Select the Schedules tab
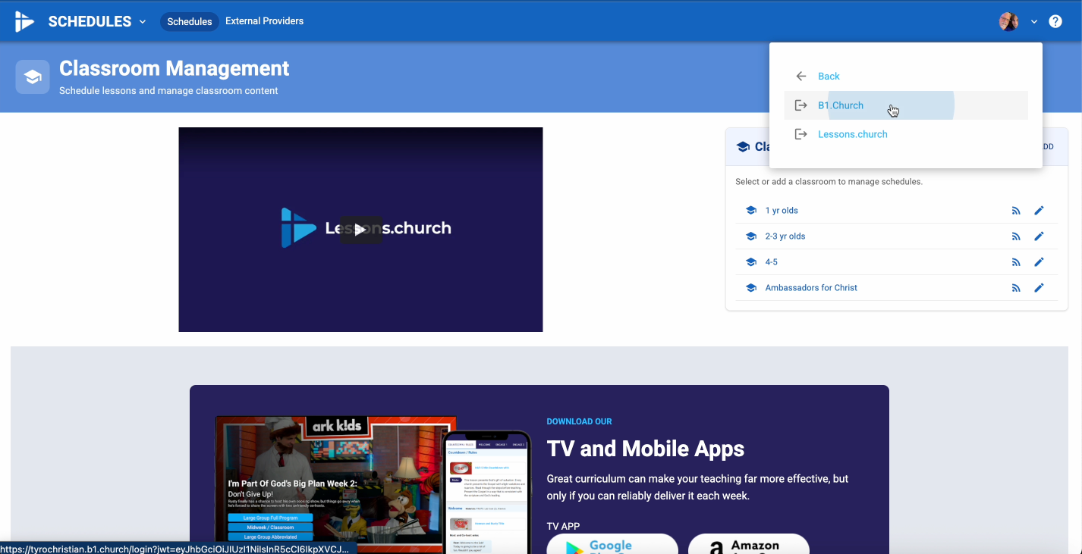 pos(189,21)
